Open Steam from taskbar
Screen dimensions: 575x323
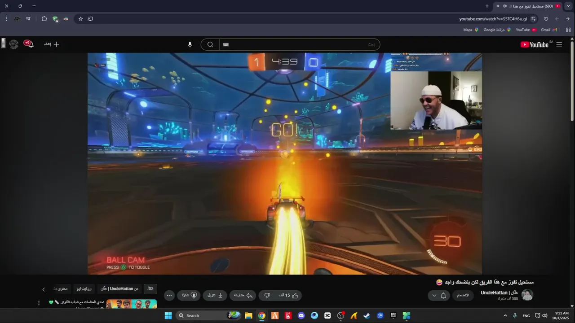click(367, 315)
